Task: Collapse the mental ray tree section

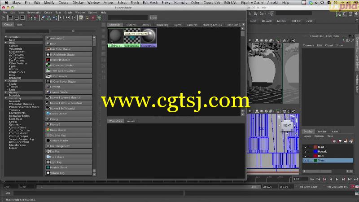Action: tap(6, 98)
